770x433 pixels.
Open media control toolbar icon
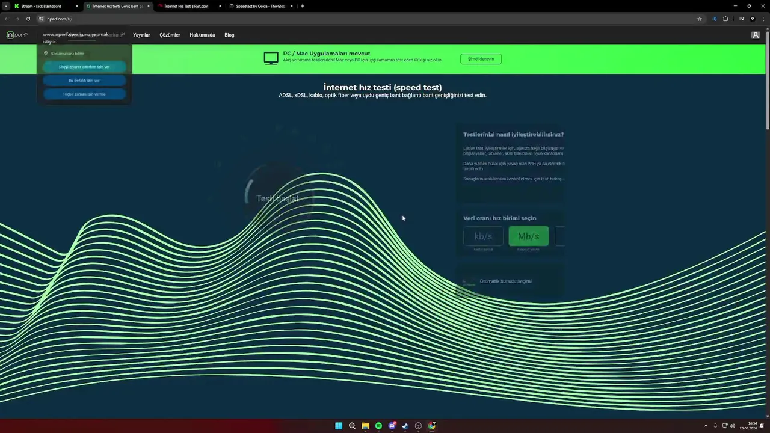coord(742,19)
